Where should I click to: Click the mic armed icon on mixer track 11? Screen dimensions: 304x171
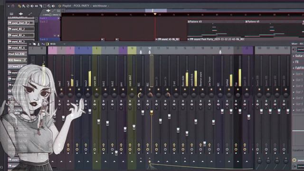click(141, 52)
